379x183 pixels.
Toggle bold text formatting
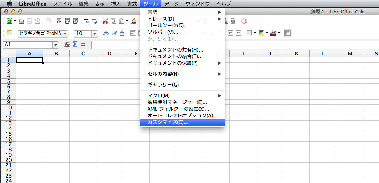coord(106,33)
